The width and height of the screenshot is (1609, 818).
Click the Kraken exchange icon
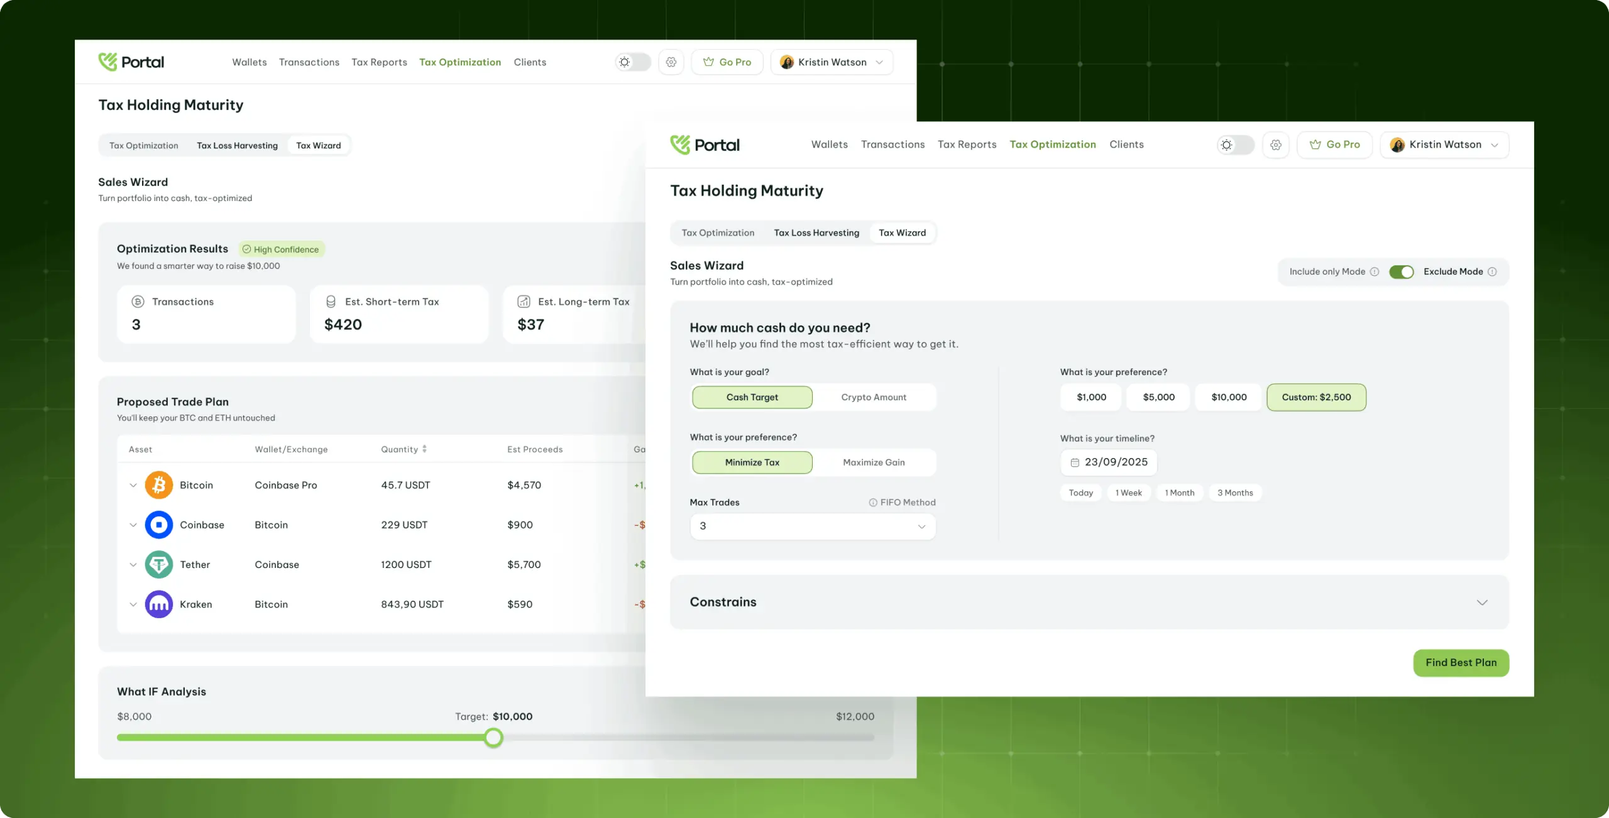(x=158, y=604)
